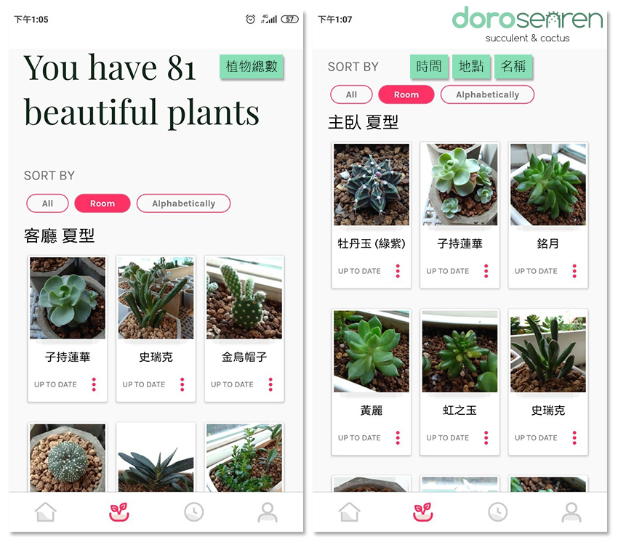Select All sort filter in right phone
618x542 pixels.
click(x=352, y=94)
